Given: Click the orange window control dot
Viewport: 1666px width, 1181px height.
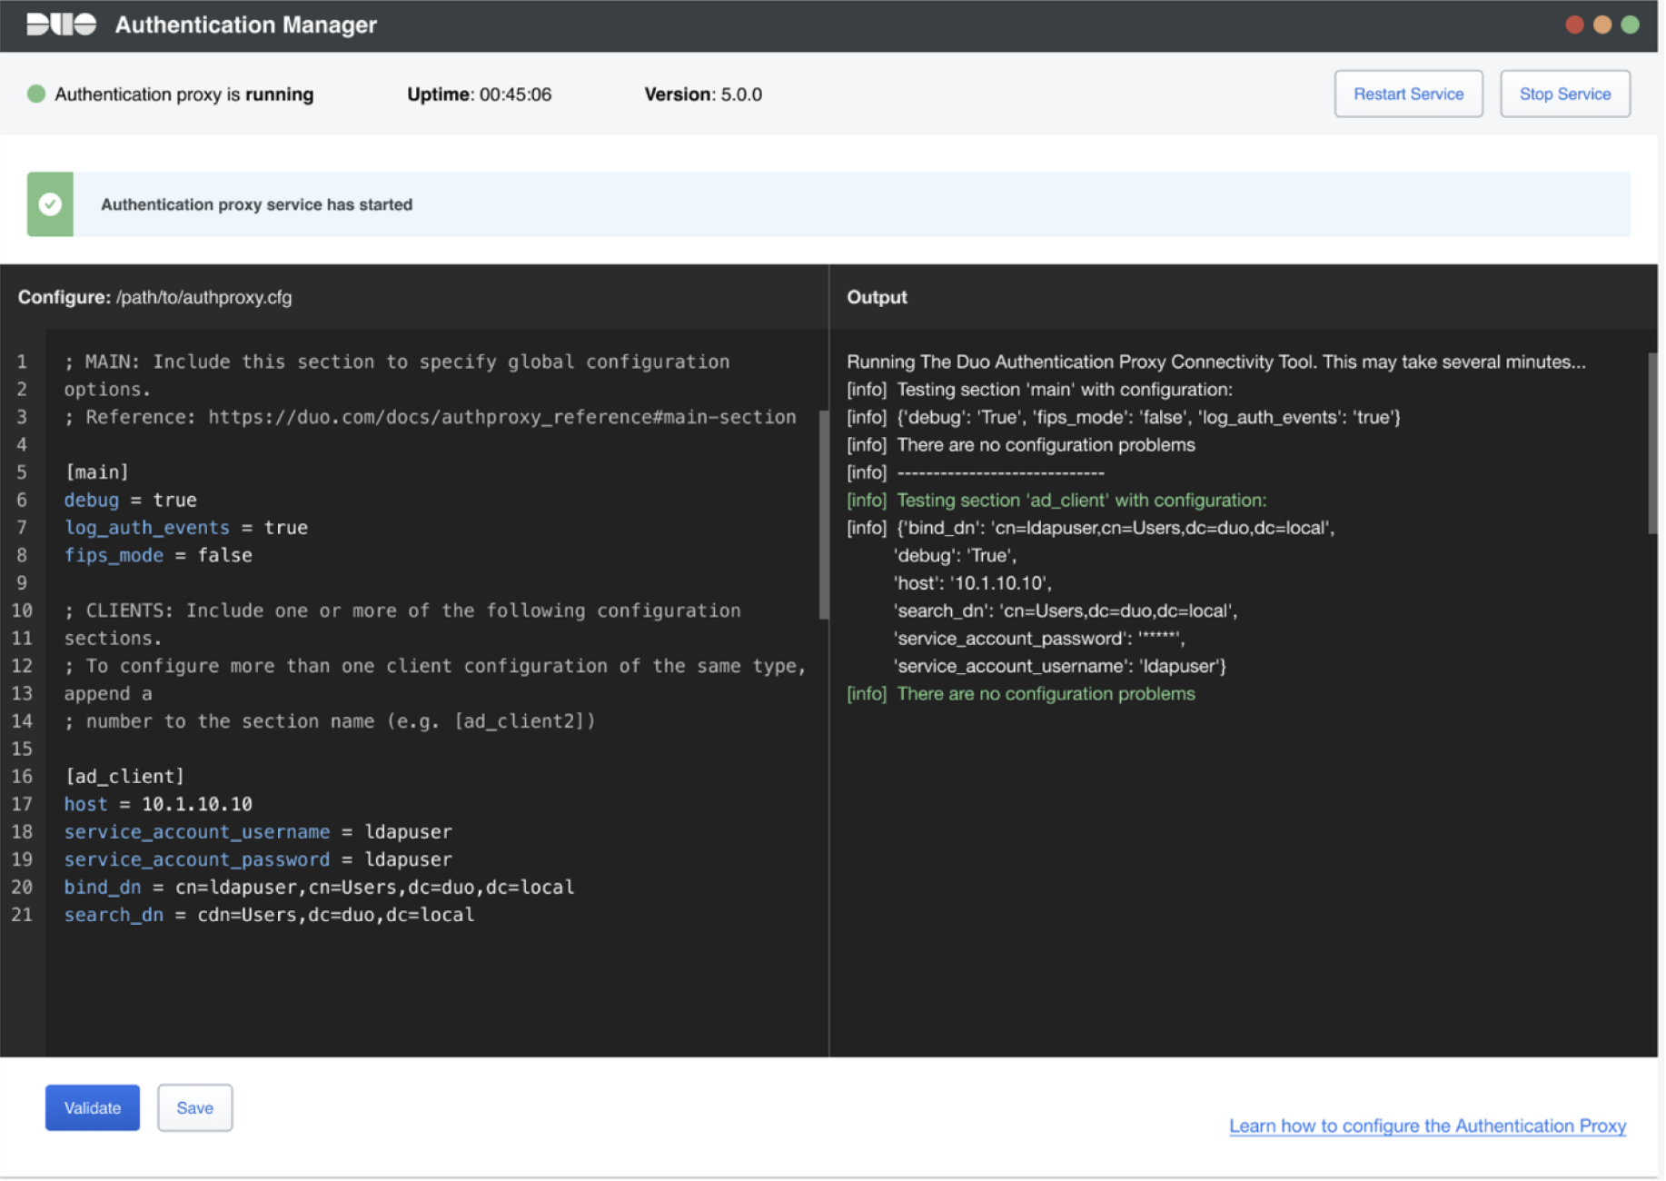Looking at the screenshot, I should coord(1602,25).
